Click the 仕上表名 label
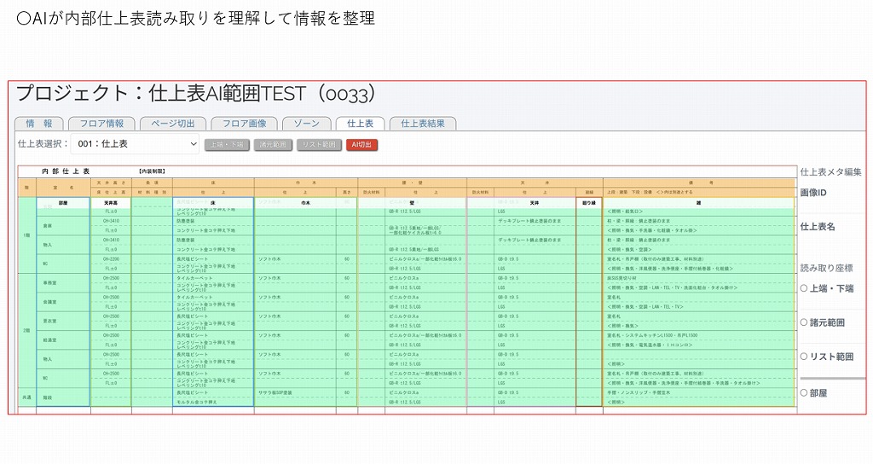The height and width of the screenshot is (464, 873). coord(818,227)
